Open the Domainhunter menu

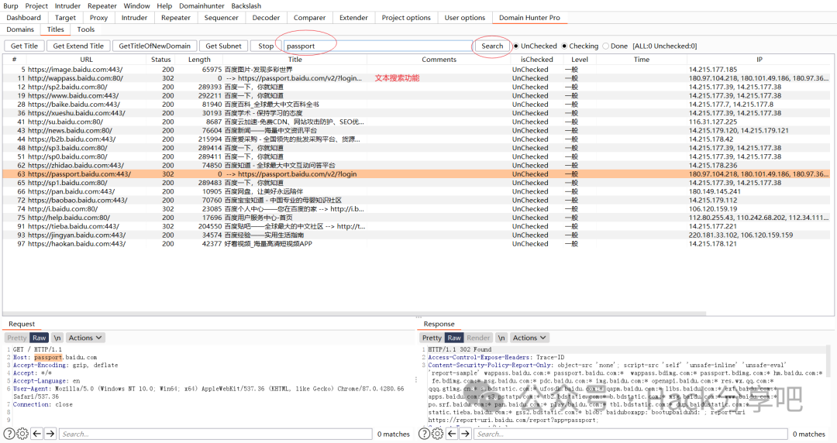coord(201,6)
